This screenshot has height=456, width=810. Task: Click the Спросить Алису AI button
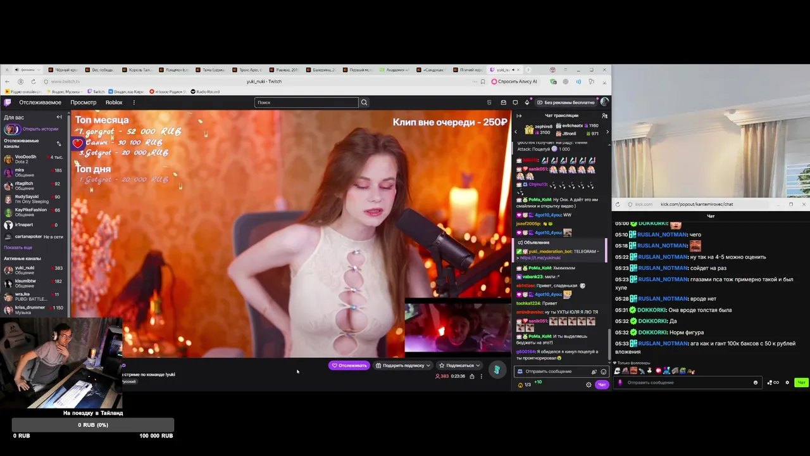(x=514, y=82)
